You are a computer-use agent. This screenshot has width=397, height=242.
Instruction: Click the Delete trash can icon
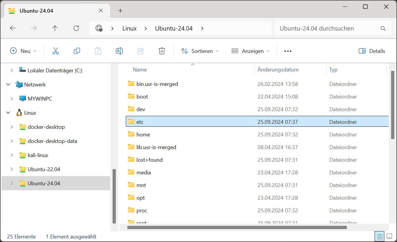(162, 51)
